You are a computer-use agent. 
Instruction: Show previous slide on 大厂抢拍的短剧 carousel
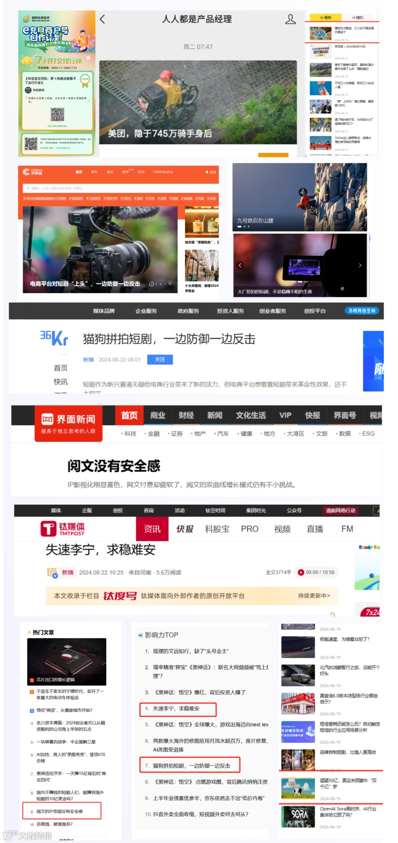tap(240, 265)
